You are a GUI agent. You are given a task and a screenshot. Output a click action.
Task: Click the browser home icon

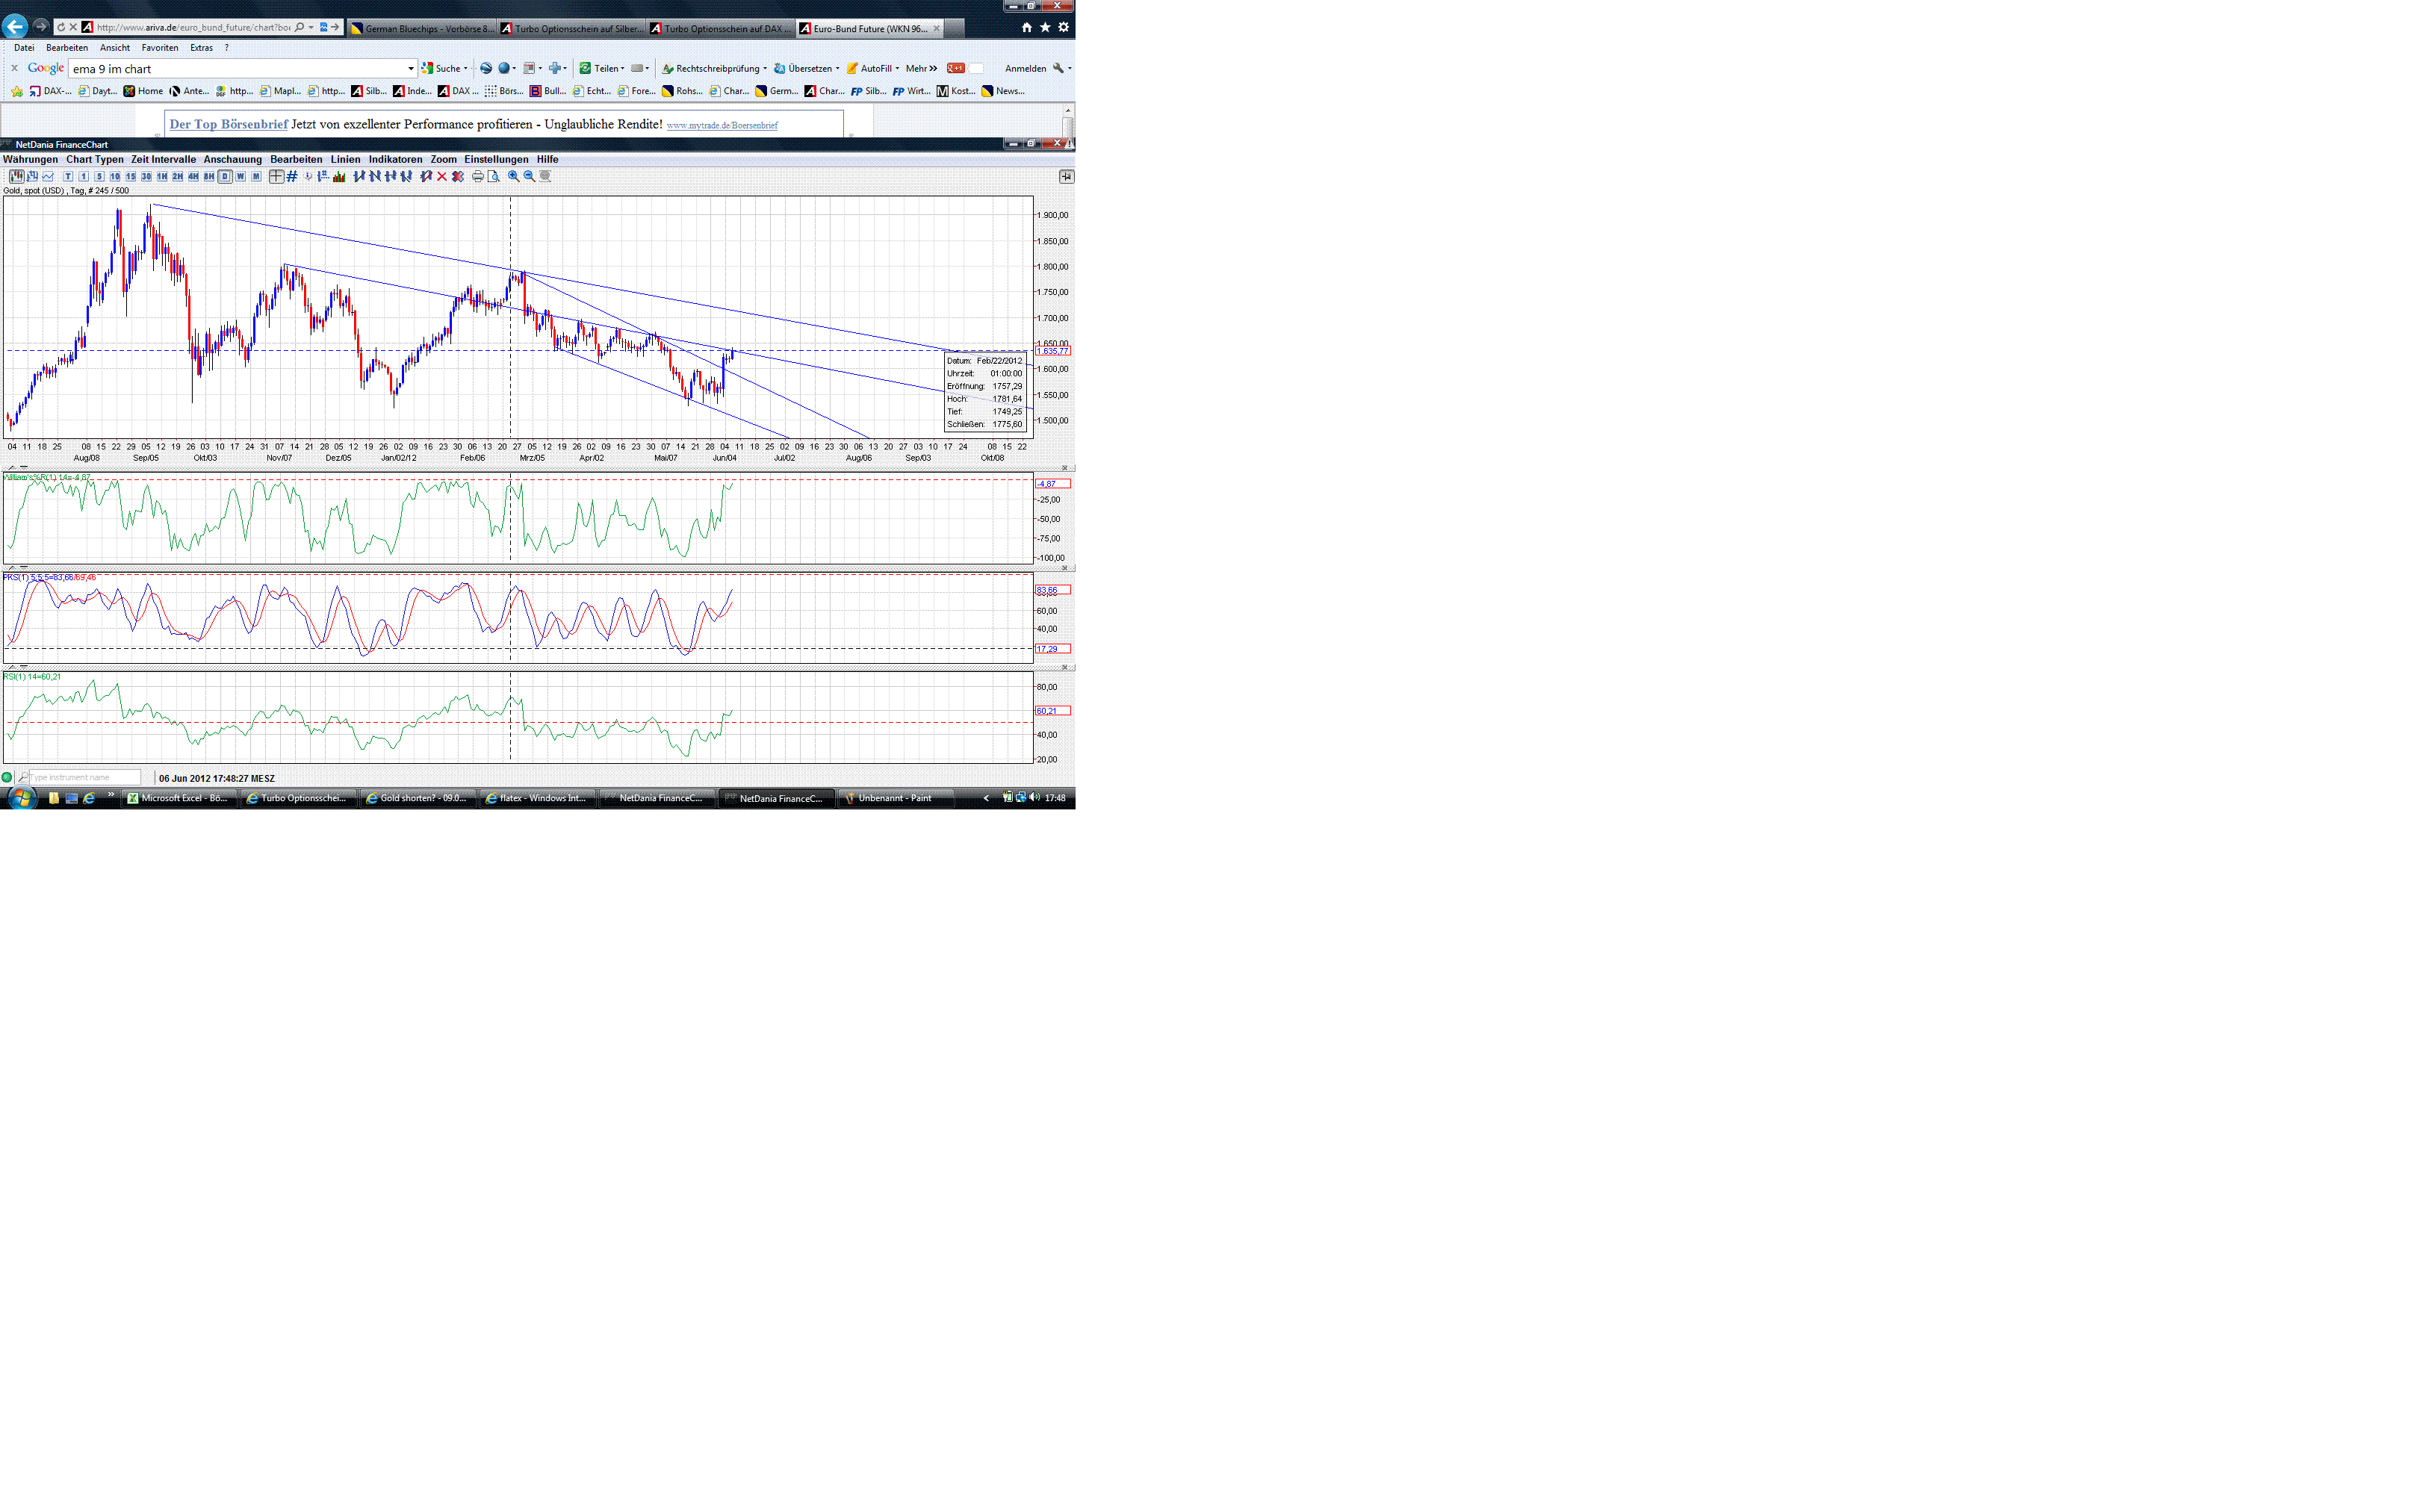pos(1027,27)
